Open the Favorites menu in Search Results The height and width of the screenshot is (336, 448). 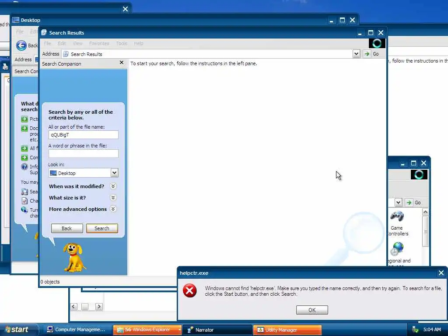point(99,43)
